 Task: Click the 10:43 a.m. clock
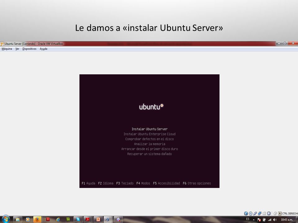pos(287,220)
